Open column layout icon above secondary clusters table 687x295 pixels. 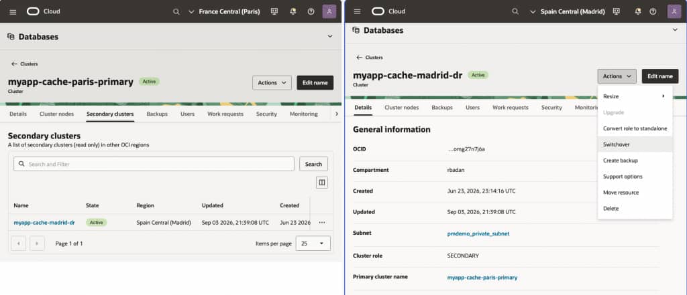[322, 183]
